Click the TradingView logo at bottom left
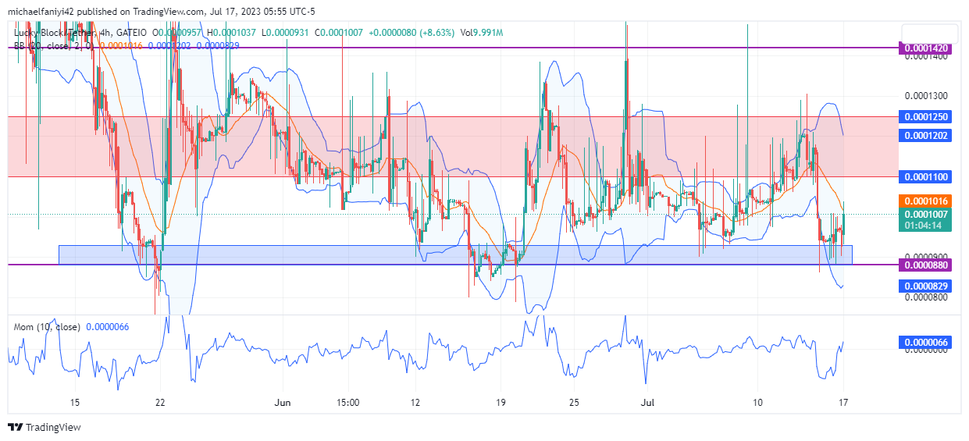The image size is (969, 441). (x=45, y=427)
